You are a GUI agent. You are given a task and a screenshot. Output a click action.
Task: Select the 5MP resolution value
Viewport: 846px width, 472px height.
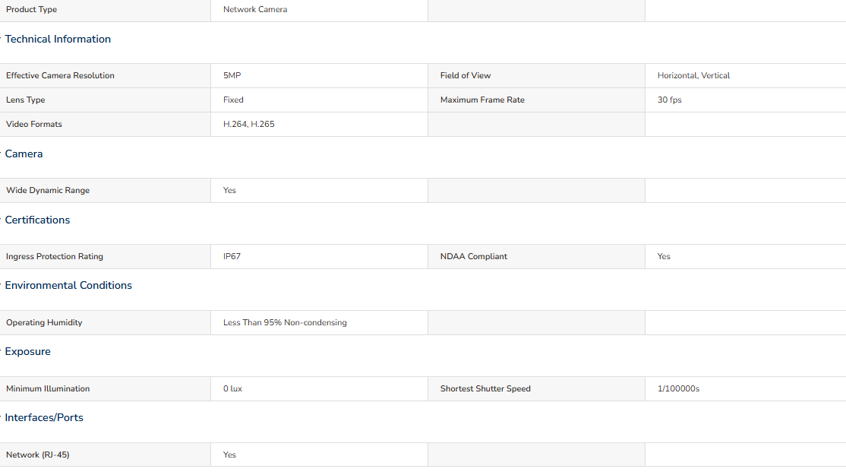pyautogui.click(x=232, y=75)
